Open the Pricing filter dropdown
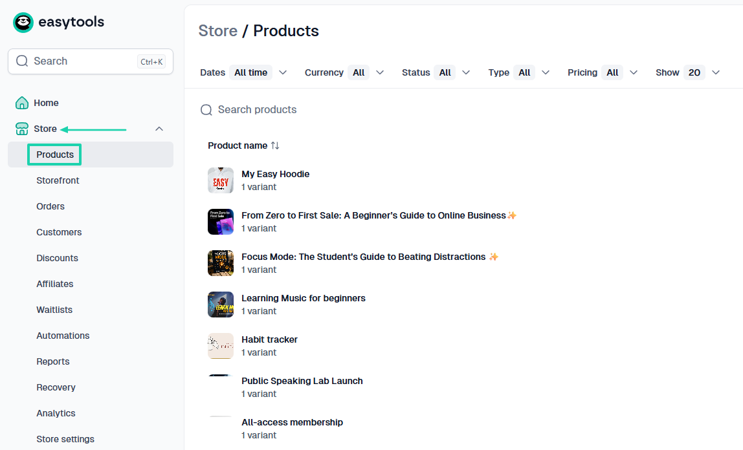 click(x=603, y=72)
